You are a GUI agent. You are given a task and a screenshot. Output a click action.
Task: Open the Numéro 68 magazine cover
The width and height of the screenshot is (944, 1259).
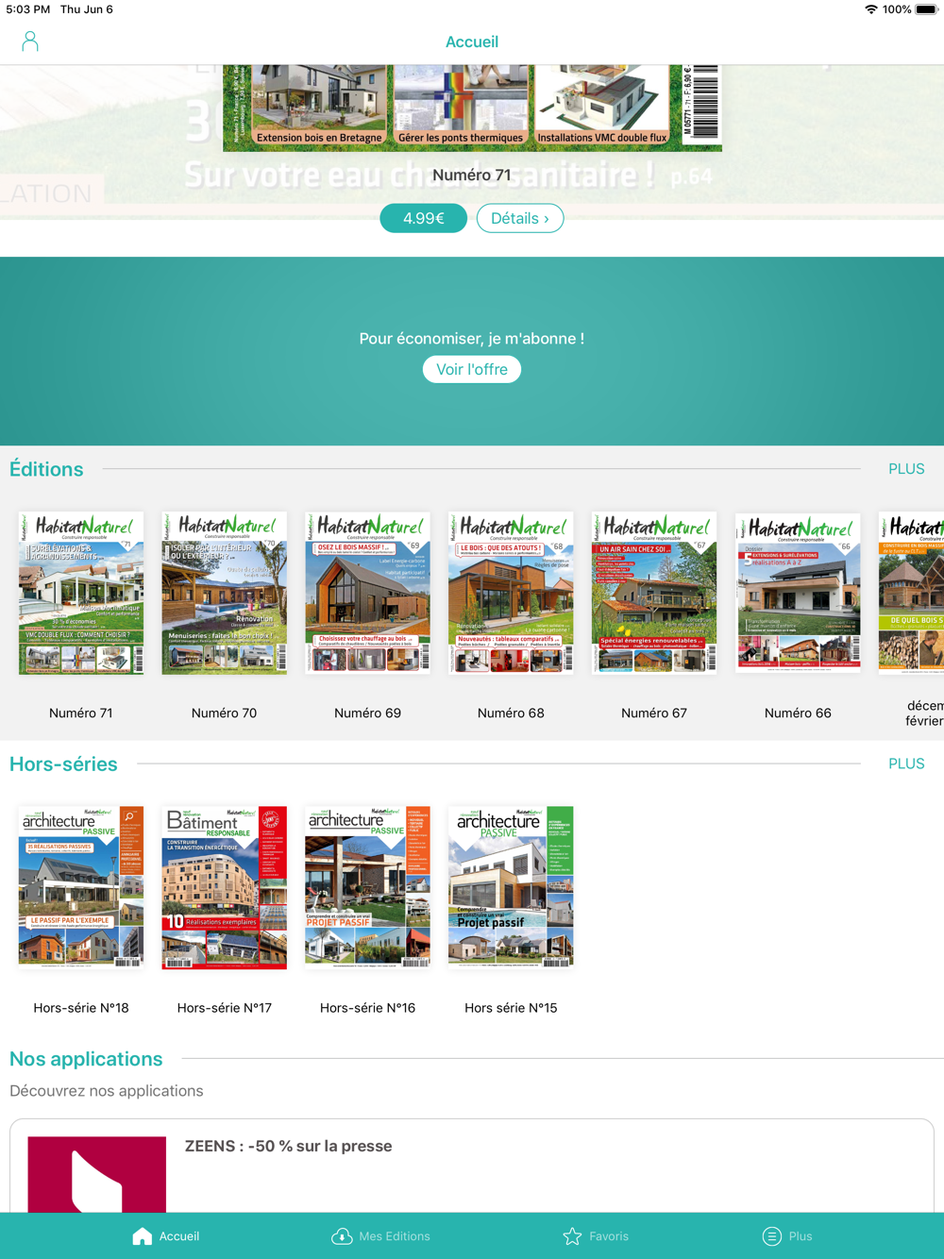[x=511, y=593]
